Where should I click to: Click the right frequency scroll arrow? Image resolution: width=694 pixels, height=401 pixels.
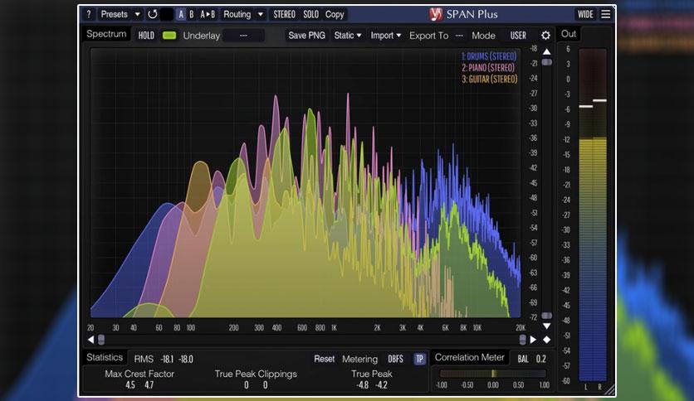click(533, 340)
